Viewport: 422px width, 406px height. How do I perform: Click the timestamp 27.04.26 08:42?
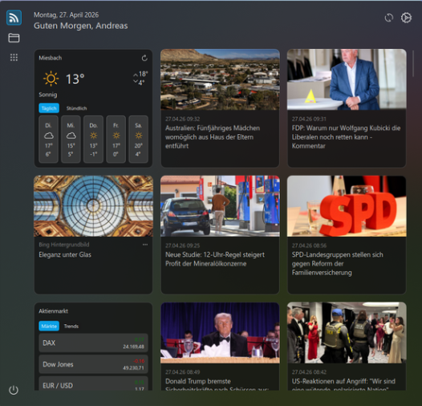tap(309, 372)
